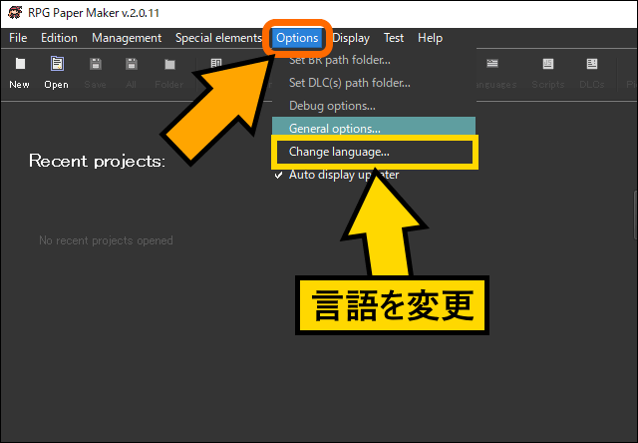The width and height of the screenshot is (638, 443).
Task: Expand the Display menu
Action: [351, 38]
